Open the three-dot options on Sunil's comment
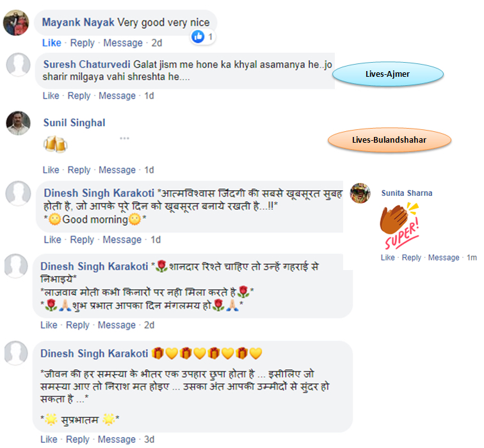The image size is (484, 448). (124, 138)
